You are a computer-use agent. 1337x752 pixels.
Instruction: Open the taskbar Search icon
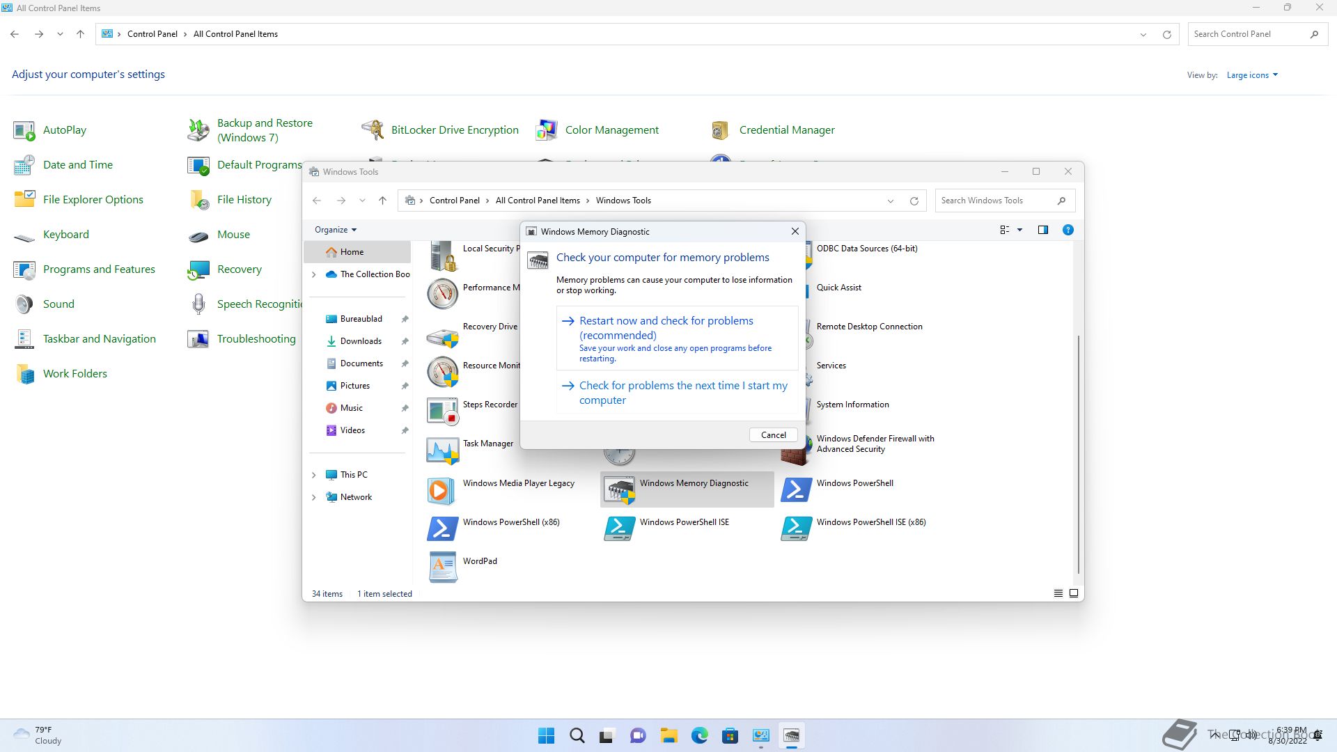pyautogui.click(x=577, y=735)
